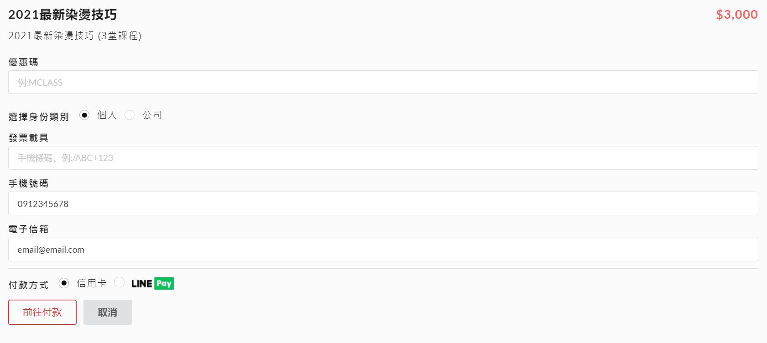767x343 pixels.
Task: Click the LINE Pay logo
Action: coord(152,284)
